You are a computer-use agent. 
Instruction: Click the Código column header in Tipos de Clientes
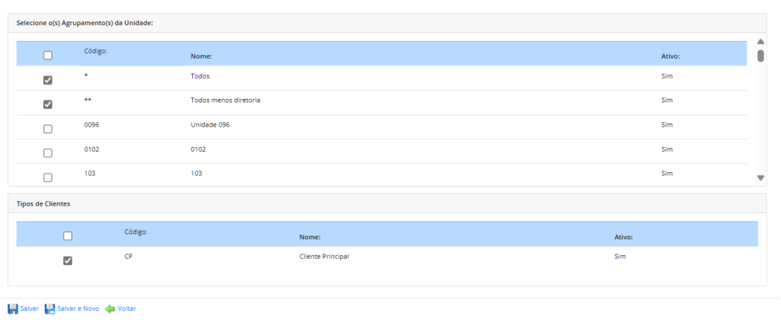tap(136, 231)
